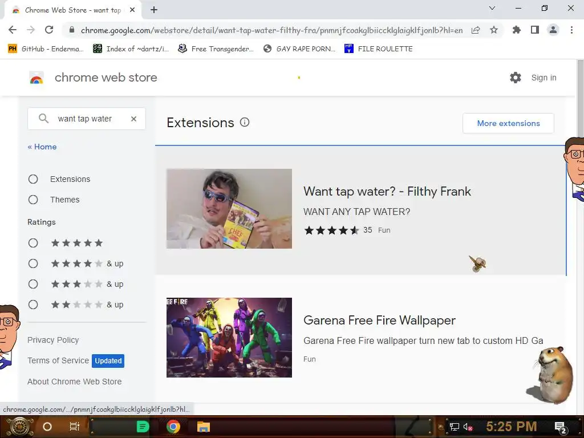Click the network tray icon
This screenshot has height=438, width=584.
455,427
